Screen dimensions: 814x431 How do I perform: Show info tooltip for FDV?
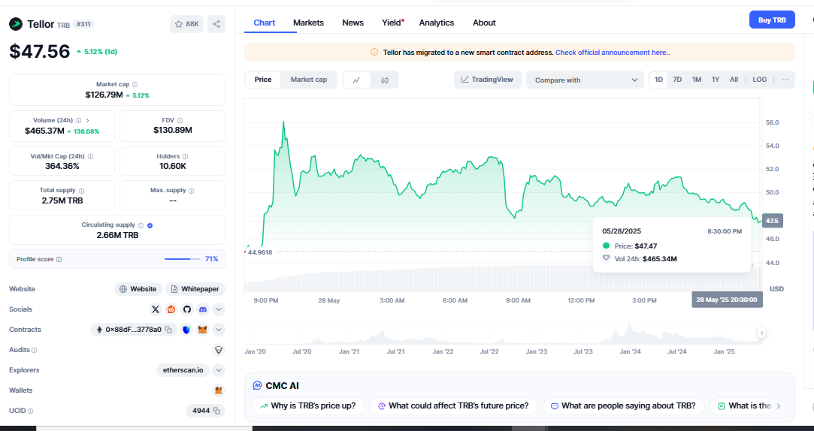point(180,120)
